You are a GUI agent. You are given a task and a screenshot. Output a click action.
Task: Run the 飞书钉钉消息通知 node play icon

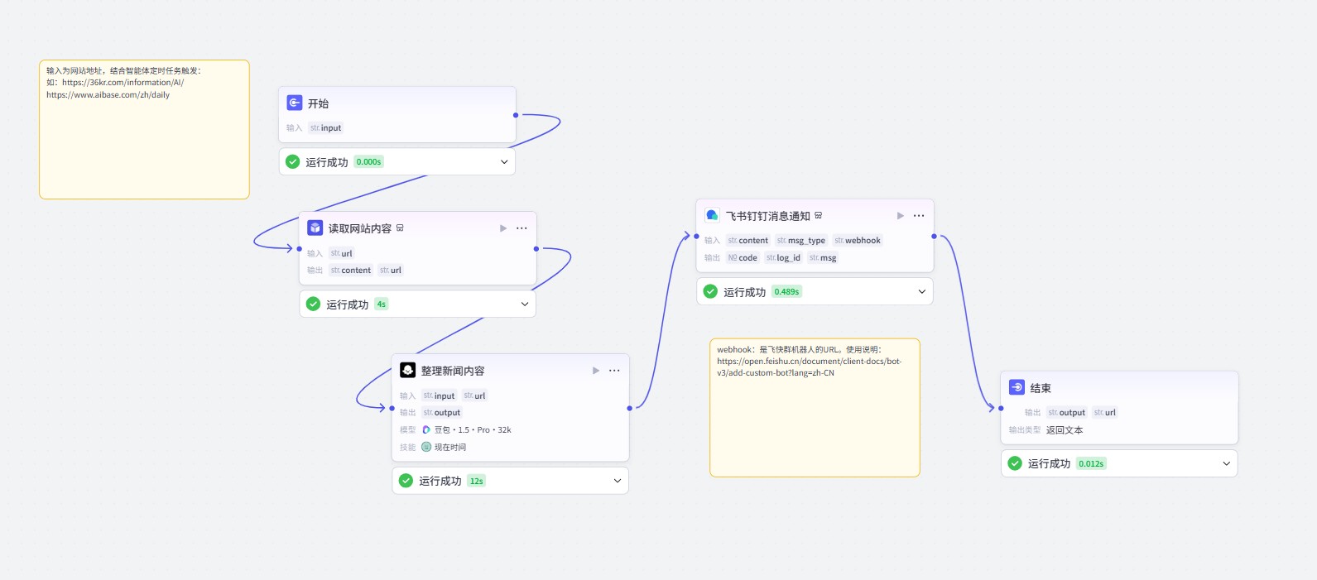pyautogui.click(x=900, y=216)
